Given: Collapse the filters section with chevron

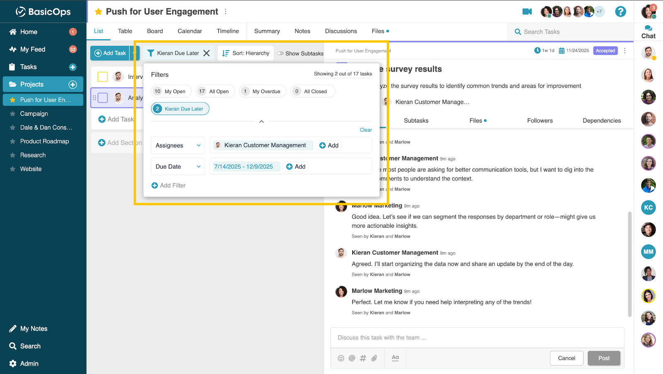Looking at the screenshot, I should pyautogui.click(x=261, y=121).
